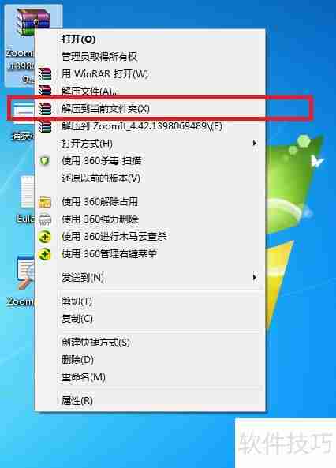Click the archive icon next to 解压到当前文件夹(X)
This screenshot has height=468, width=336.
(x=45, y=109)
